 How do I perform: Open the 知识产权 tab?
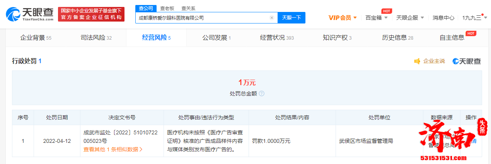tap(337, 38)
